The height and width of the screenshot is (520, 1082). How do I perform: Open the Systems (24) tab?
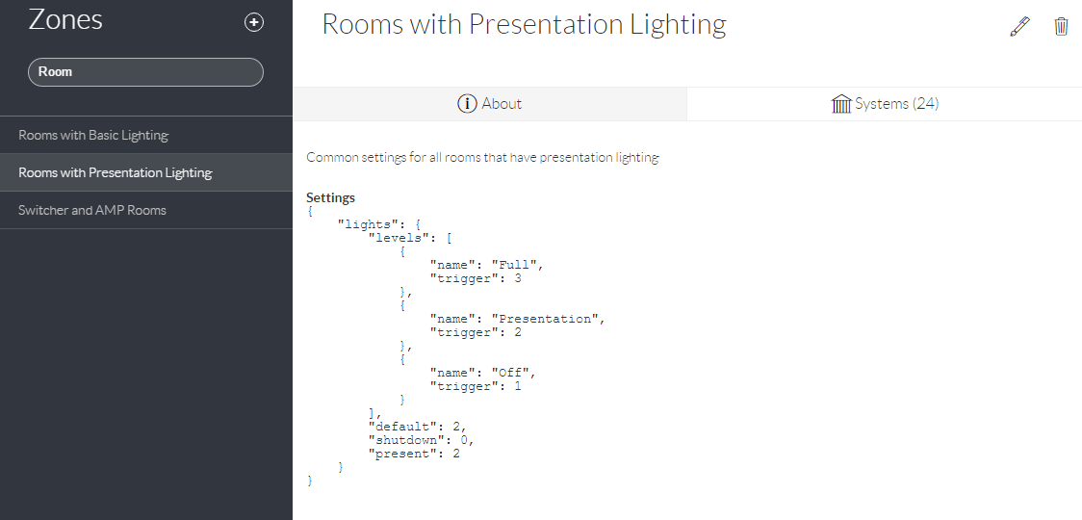point(884,104)
